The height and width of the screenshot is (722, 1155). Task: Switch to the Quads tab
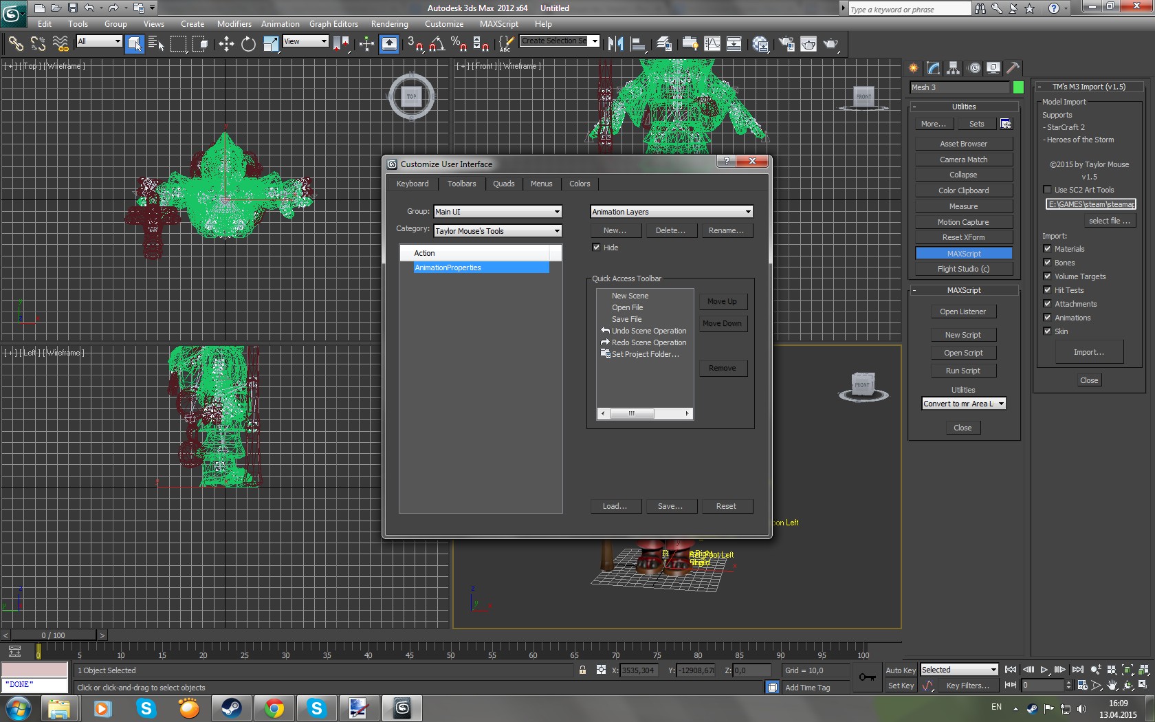[503, 184]
